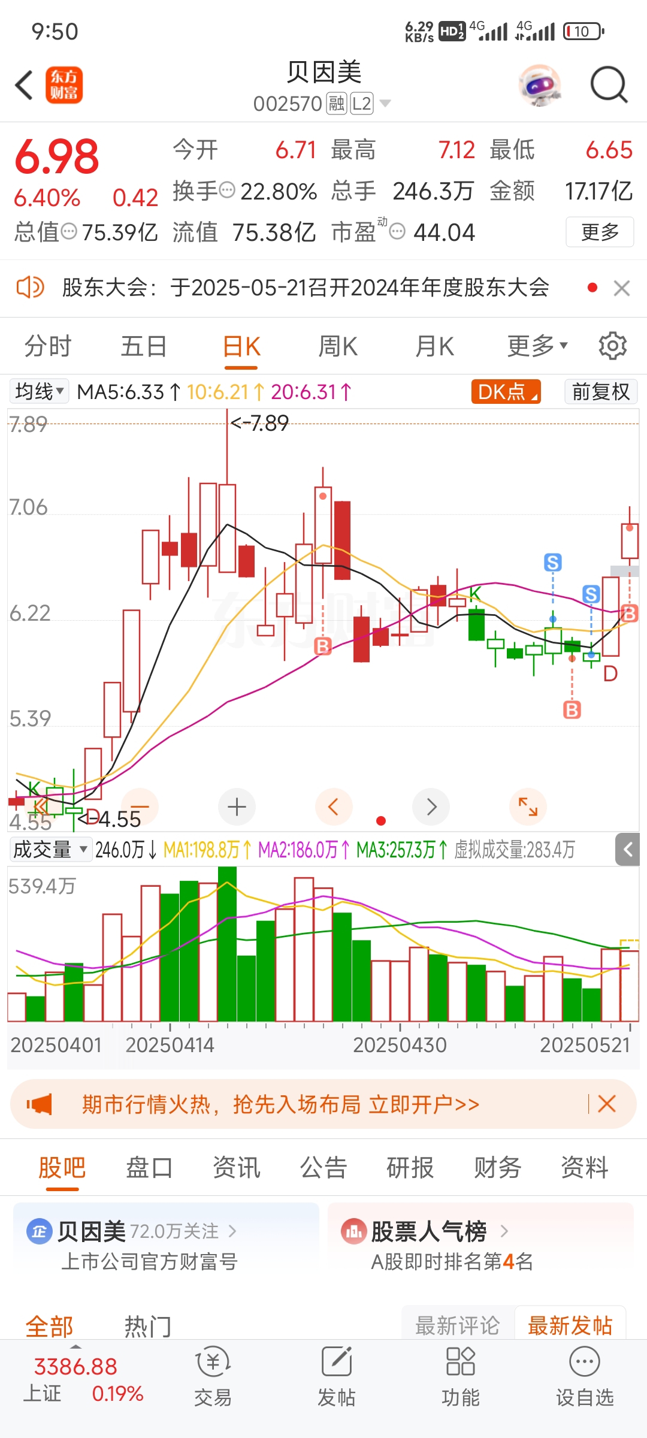647x1438 pixels.
Task: Switch to 资讯 tab
Action: coord(237,1167)
